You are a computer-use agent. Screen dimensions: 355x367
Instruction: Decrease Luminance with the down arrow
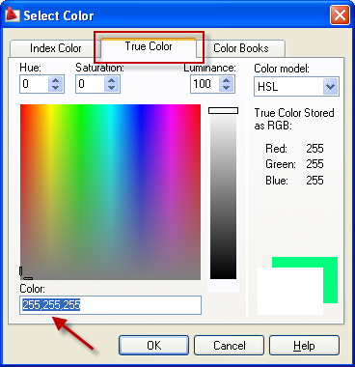click(x=227, y=88)
